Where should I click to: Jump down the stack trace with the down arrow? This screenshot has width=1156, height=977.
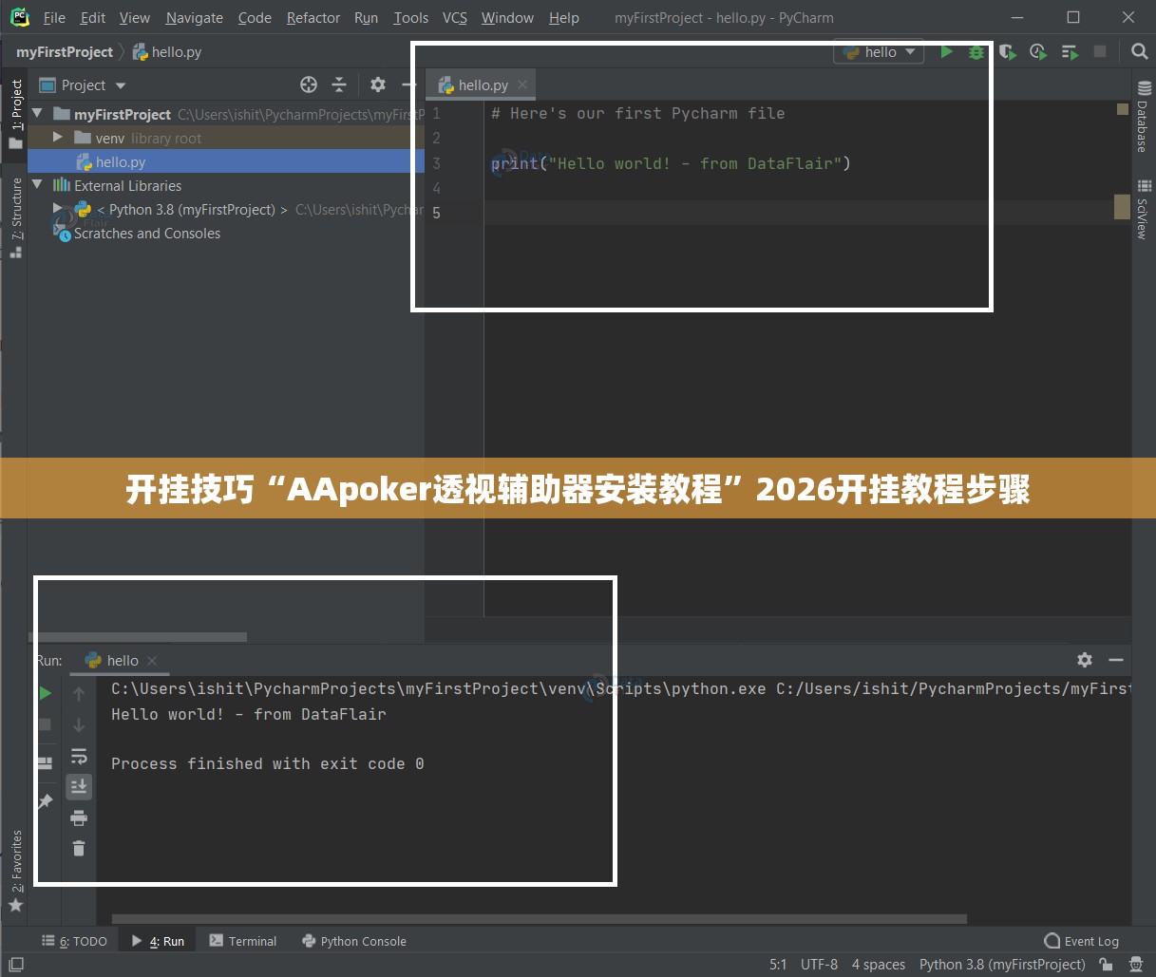(79, 725)
